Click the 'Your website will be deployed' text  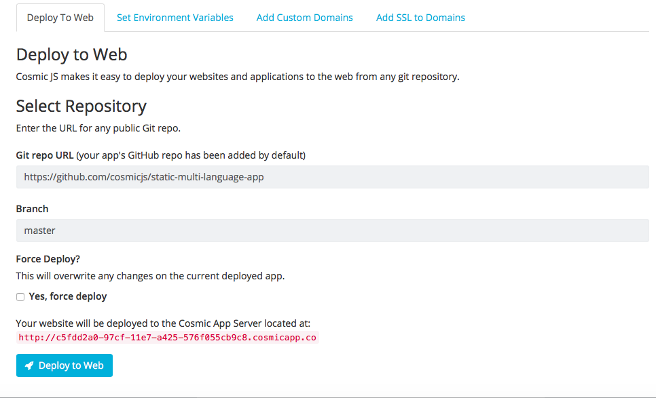162,323
